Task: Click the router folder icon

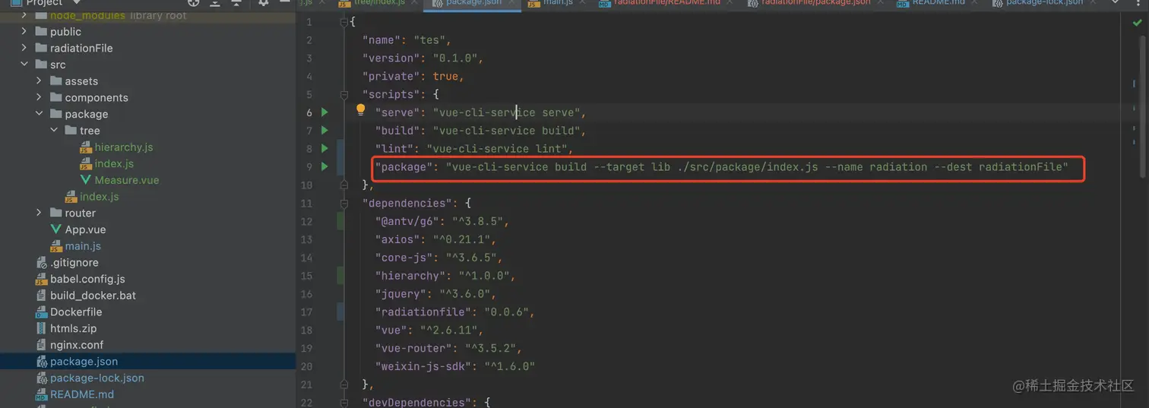Action: [56, 213]
